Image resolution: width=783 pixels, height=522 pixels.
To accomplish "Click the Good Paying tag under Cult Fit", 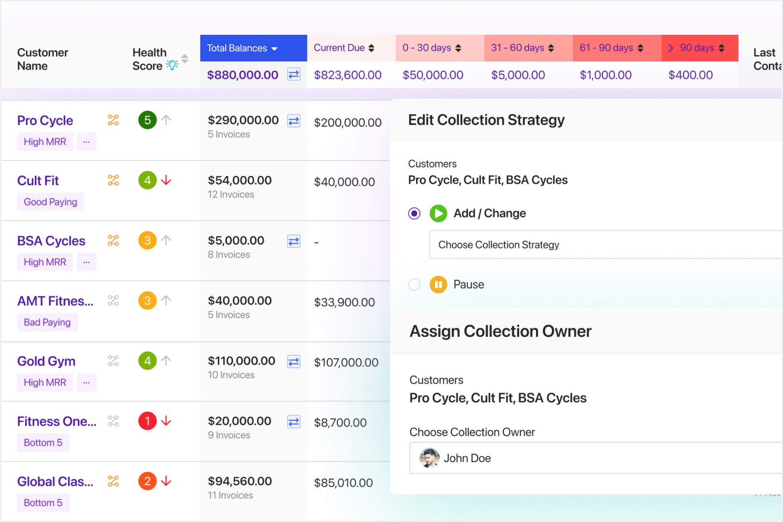I will pyautogui.click(x=50, y=202).
